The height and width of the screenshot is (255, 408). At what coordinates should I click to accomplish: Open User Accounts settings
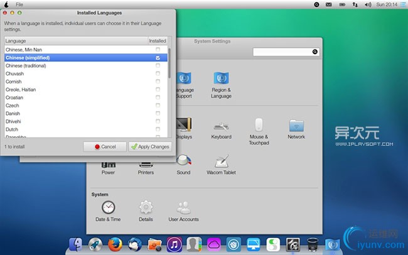coord(183,207)
